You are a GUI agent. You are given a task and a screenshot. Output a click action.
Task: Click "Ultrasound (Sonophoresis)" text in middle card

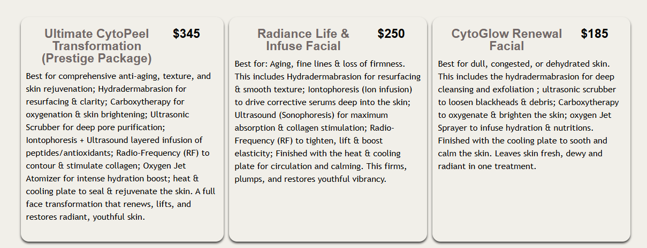pos(285,115)
